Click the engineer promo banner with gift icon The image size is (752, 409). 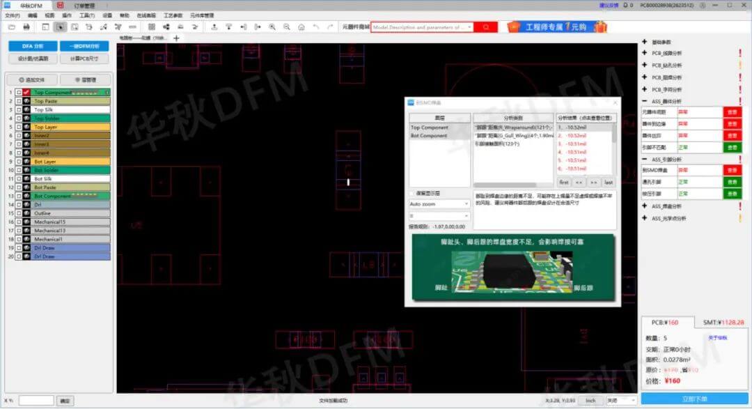(557, 27)
